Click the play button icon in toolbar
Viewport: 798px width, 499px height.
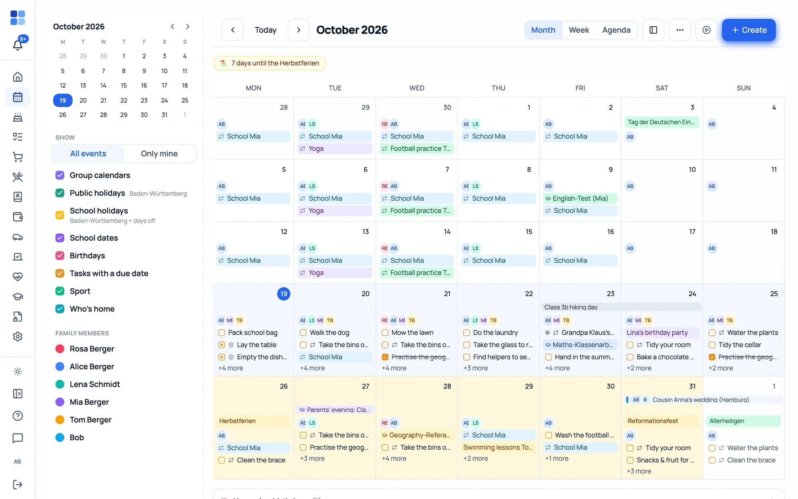[706, 30]
